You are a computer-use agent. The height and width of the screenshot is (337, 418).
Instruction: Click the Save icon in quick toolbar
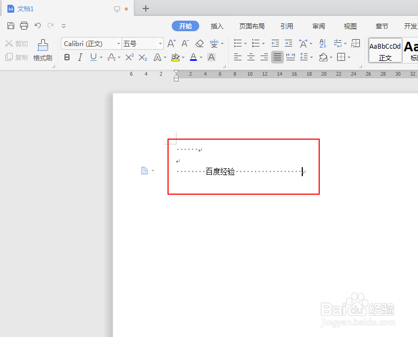[x=11, y=25]
